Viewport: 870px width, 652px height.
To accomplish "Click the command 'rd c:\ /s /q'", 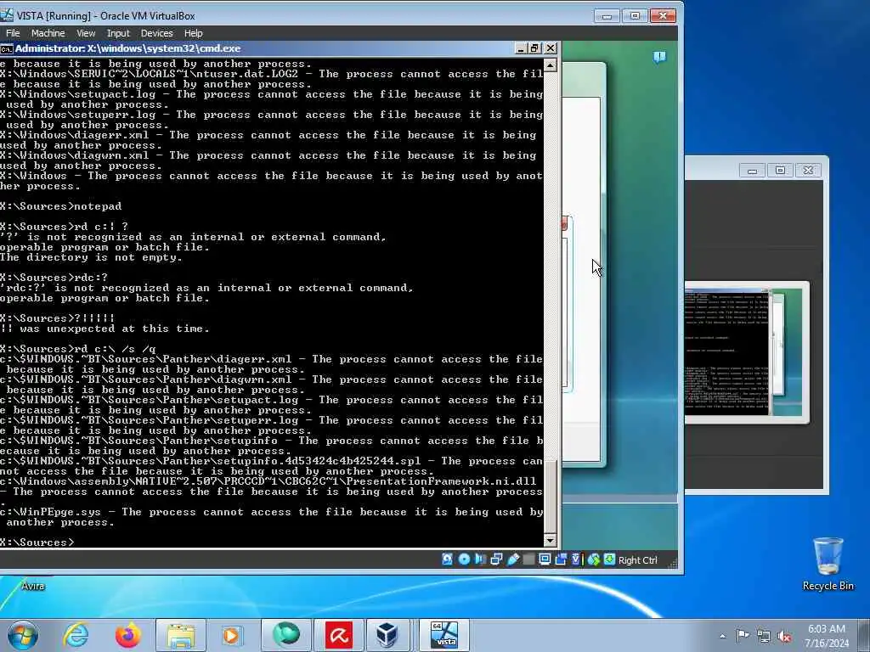I will (115, 349).
